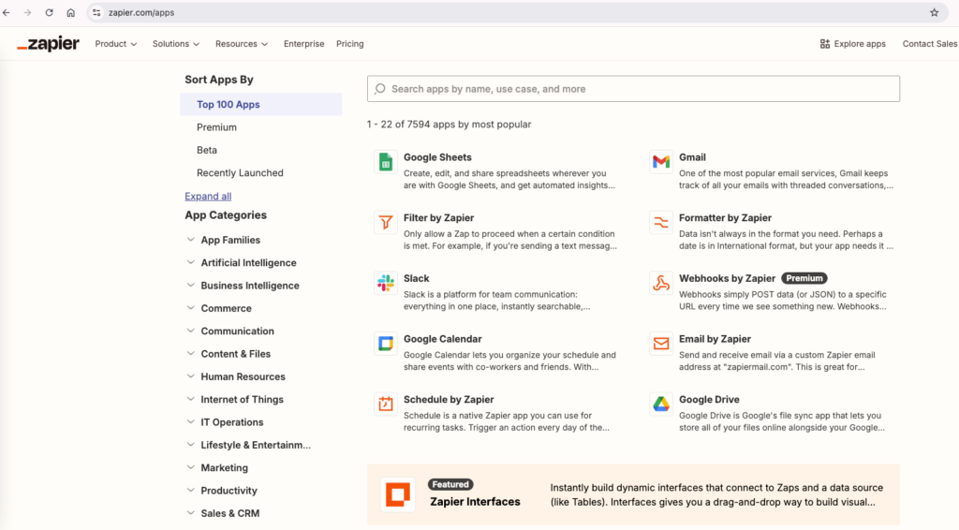Screen dimensions: 959x530
Task: Open the Product dropdown menu
Action: (116, 44)
